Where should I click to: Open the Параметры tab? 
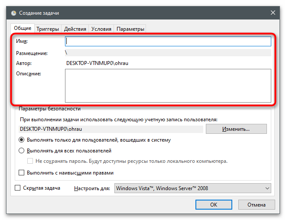(130, 29)
